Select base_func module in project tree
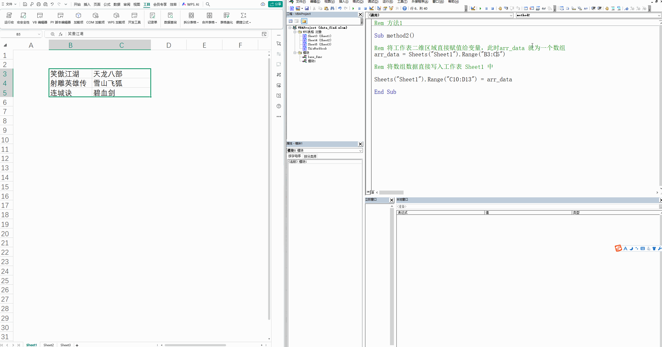Viewport: 662px width, 347px height. point(315,57)
